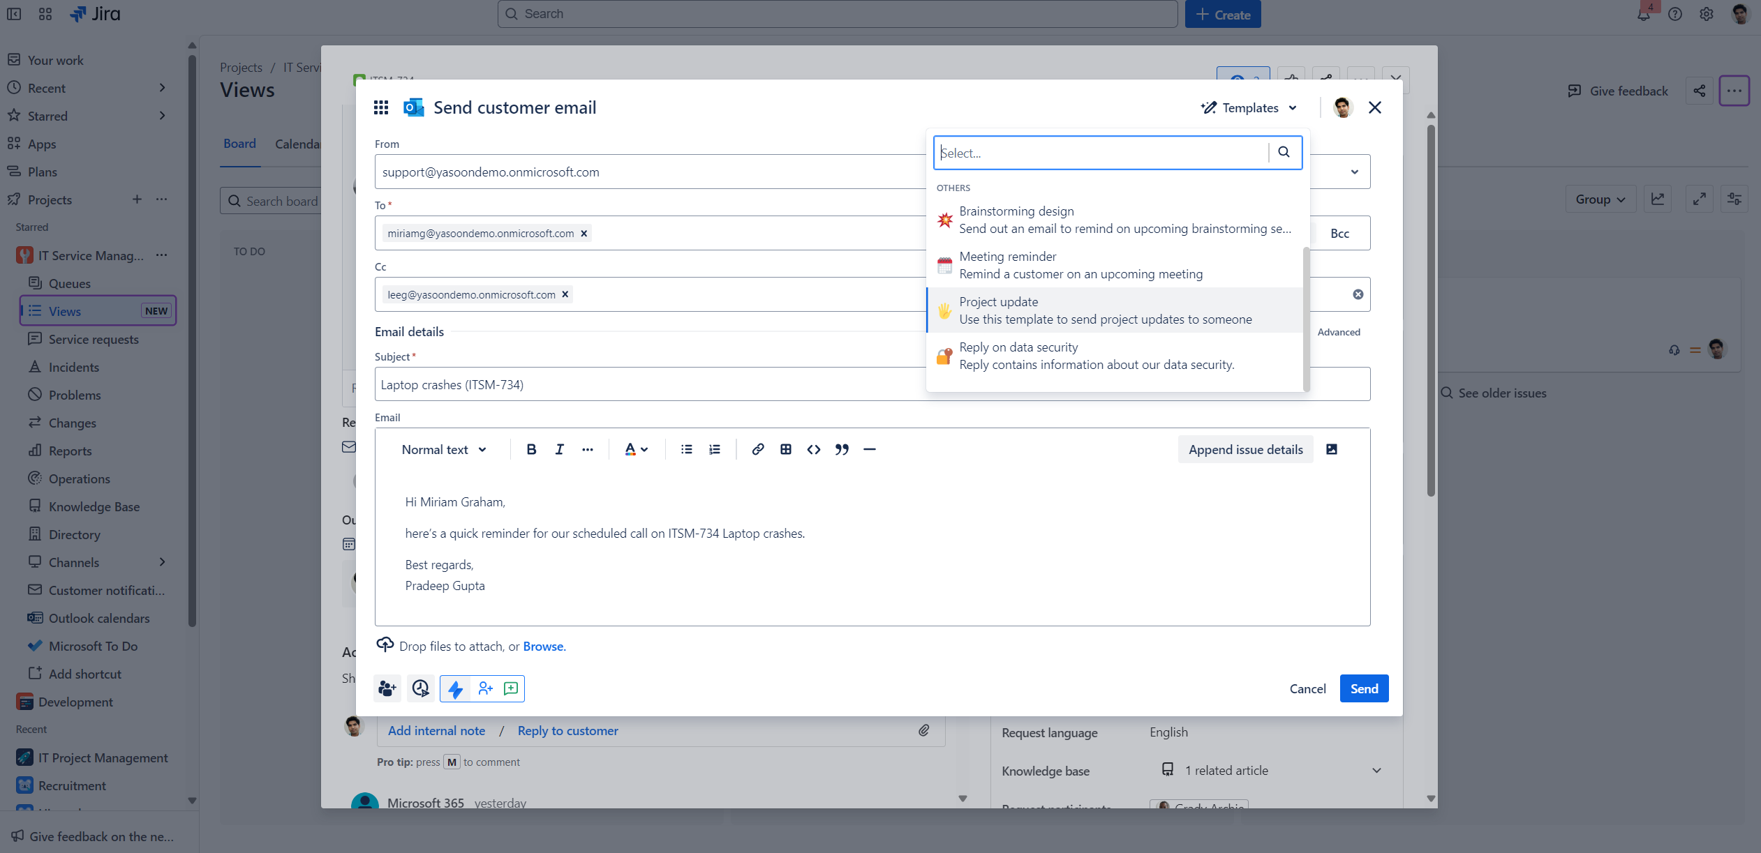Screen dimensions: 1761x853
Task: Choose the Project update template
Action: pos(1104,310)
